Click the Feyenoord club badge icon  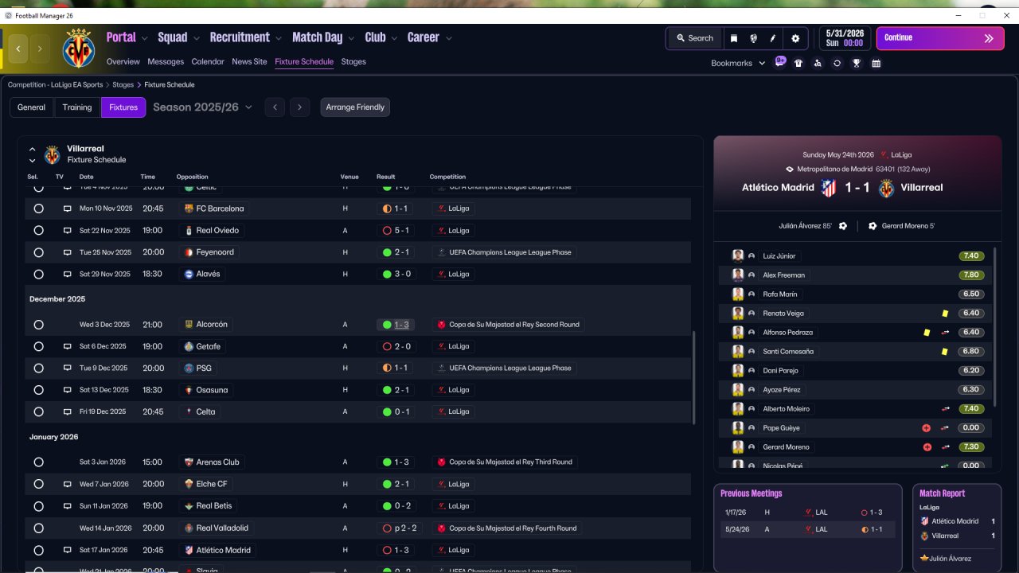pyautogui.click(x=189, y=252)
